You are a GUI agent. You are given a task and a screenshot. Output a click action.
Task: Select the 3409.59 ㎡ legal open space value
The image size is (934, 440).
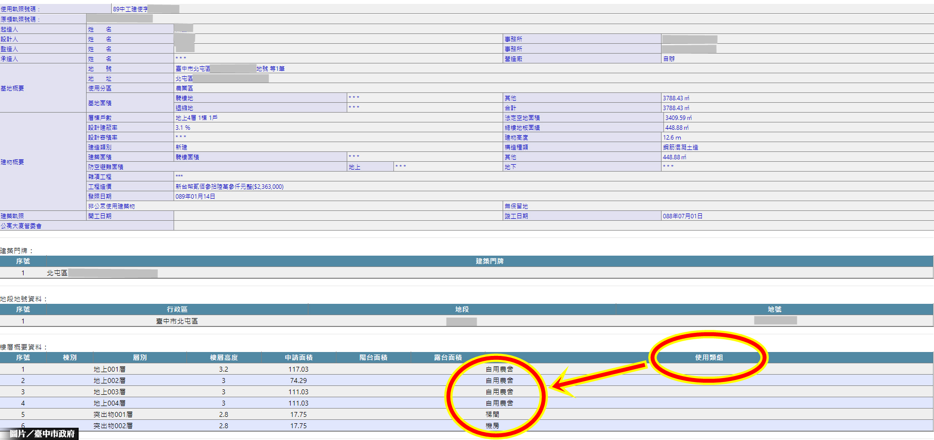tap(678, 117)
